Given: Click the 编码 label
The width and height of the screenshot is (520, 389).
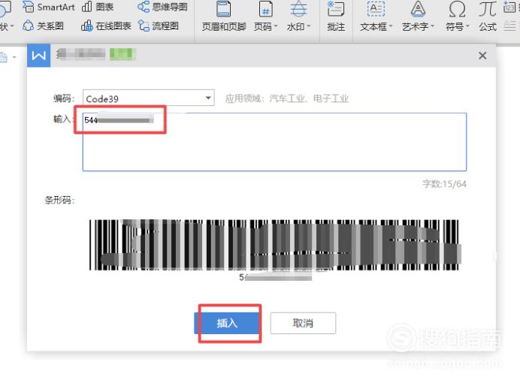Looking at the screenshot, I should click(x=64, y=98).
